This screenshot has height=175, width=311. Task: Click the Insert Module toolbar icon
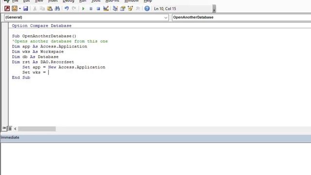tap(15, 9)
